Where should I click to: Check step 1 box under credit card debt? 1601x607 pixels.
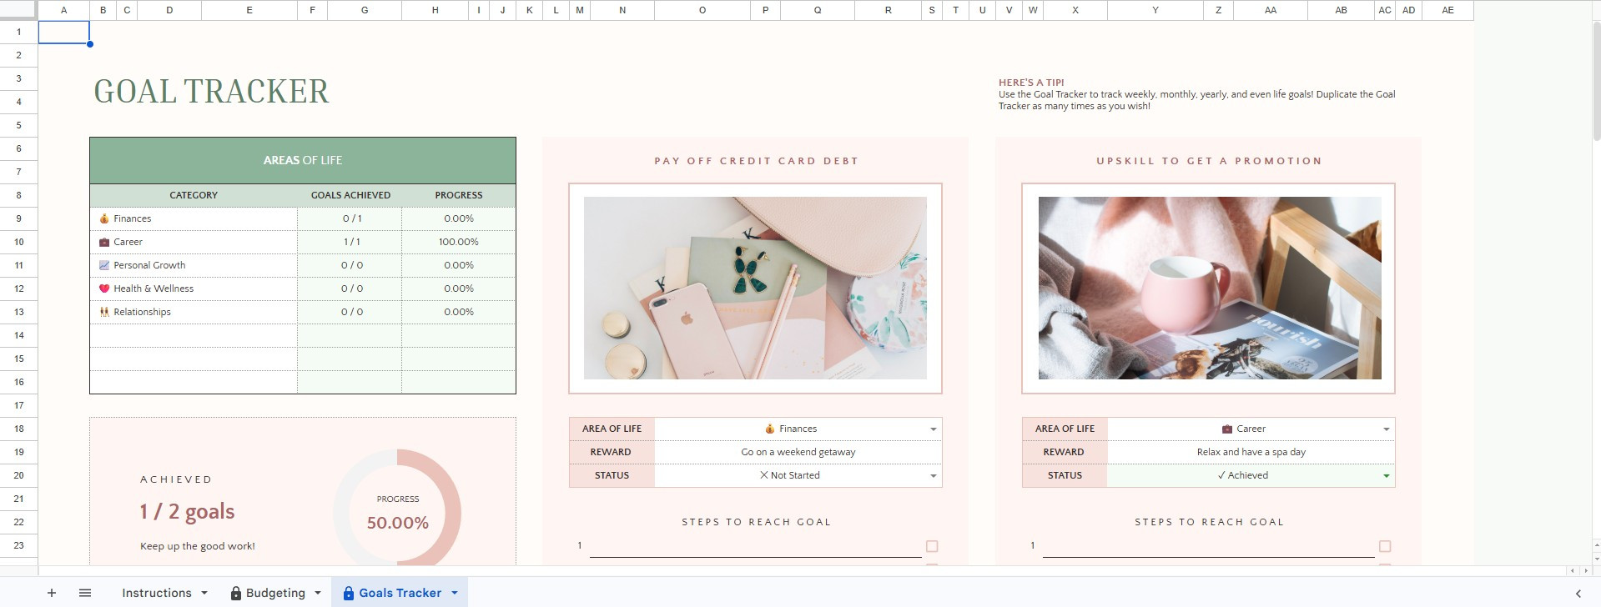point(932,546)
